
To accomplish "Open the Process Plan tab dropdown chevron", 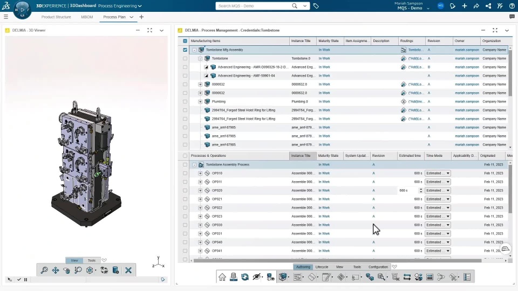I will click(132, 17).
